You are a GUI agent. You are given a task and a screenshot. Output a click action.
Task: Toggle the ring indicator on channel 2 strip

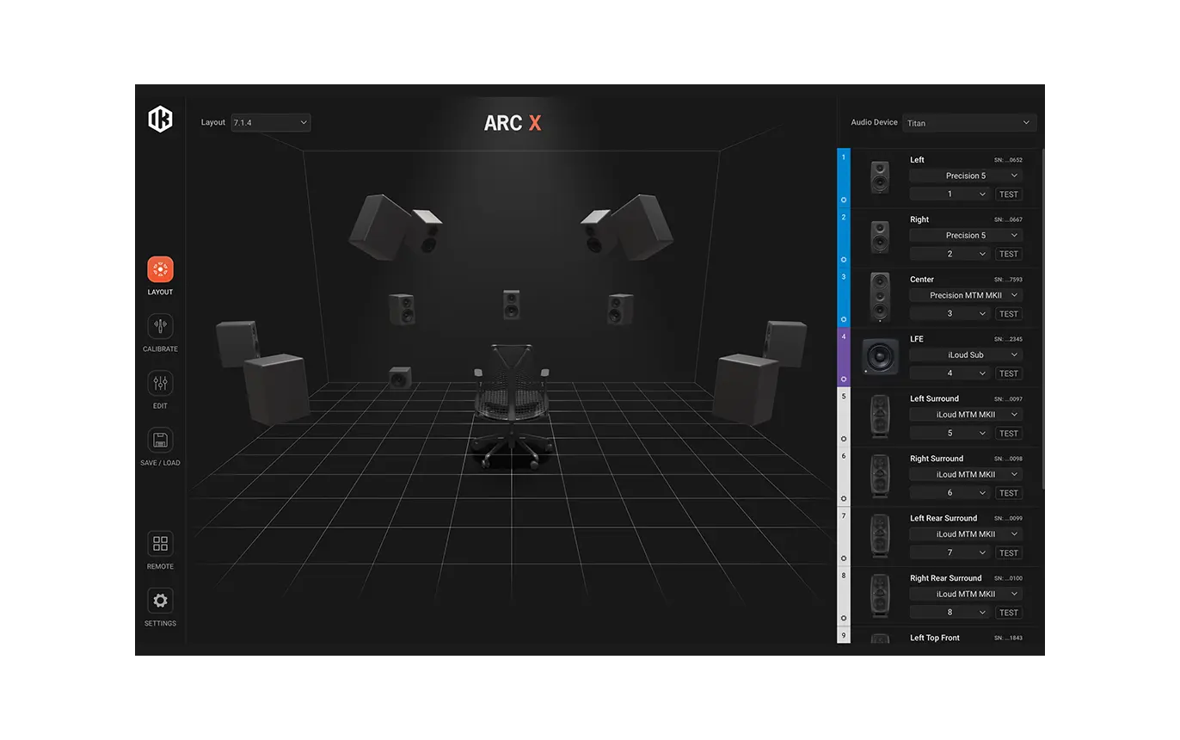click(x=844, y=259)
